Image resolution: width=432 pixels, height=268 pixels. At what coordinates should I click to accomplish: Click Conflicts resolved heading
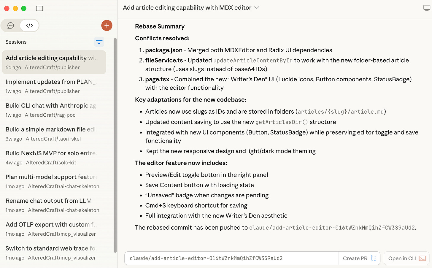click(162, 38)
